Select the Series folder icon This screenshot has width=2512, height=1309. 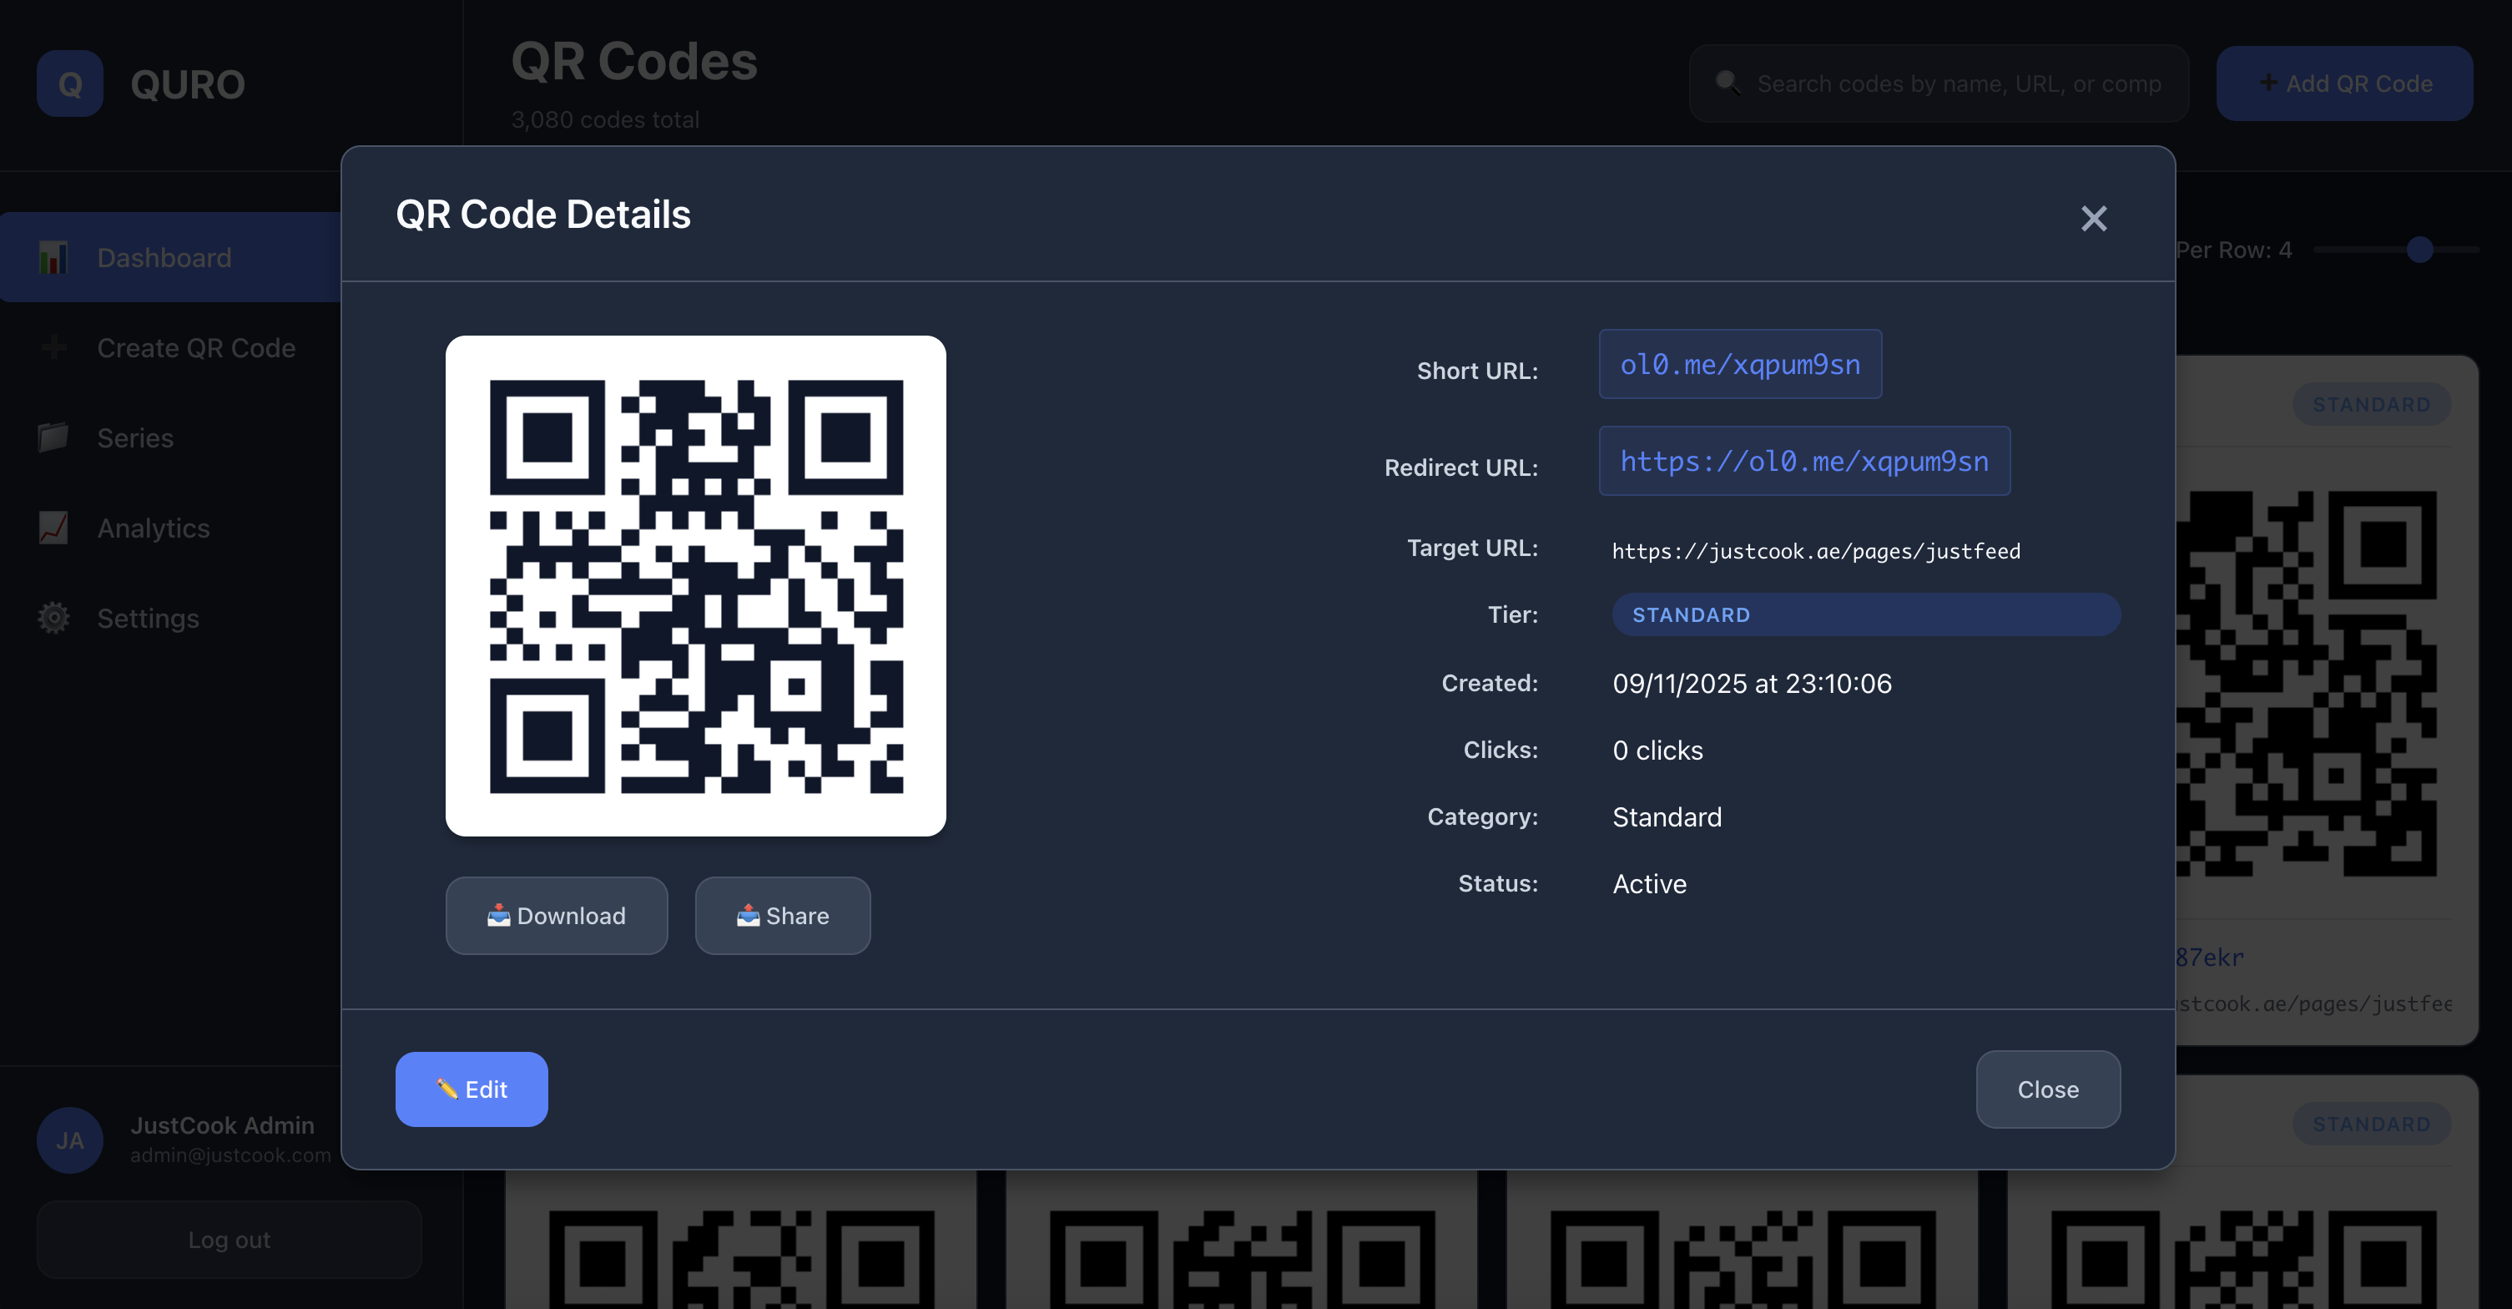tap(53, 437)
